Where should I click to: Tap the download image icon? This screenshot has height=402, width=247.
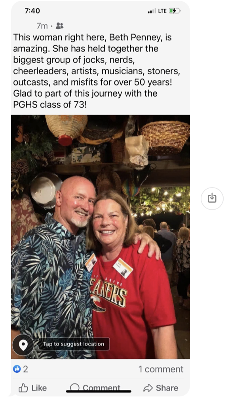tap(212, 199)
